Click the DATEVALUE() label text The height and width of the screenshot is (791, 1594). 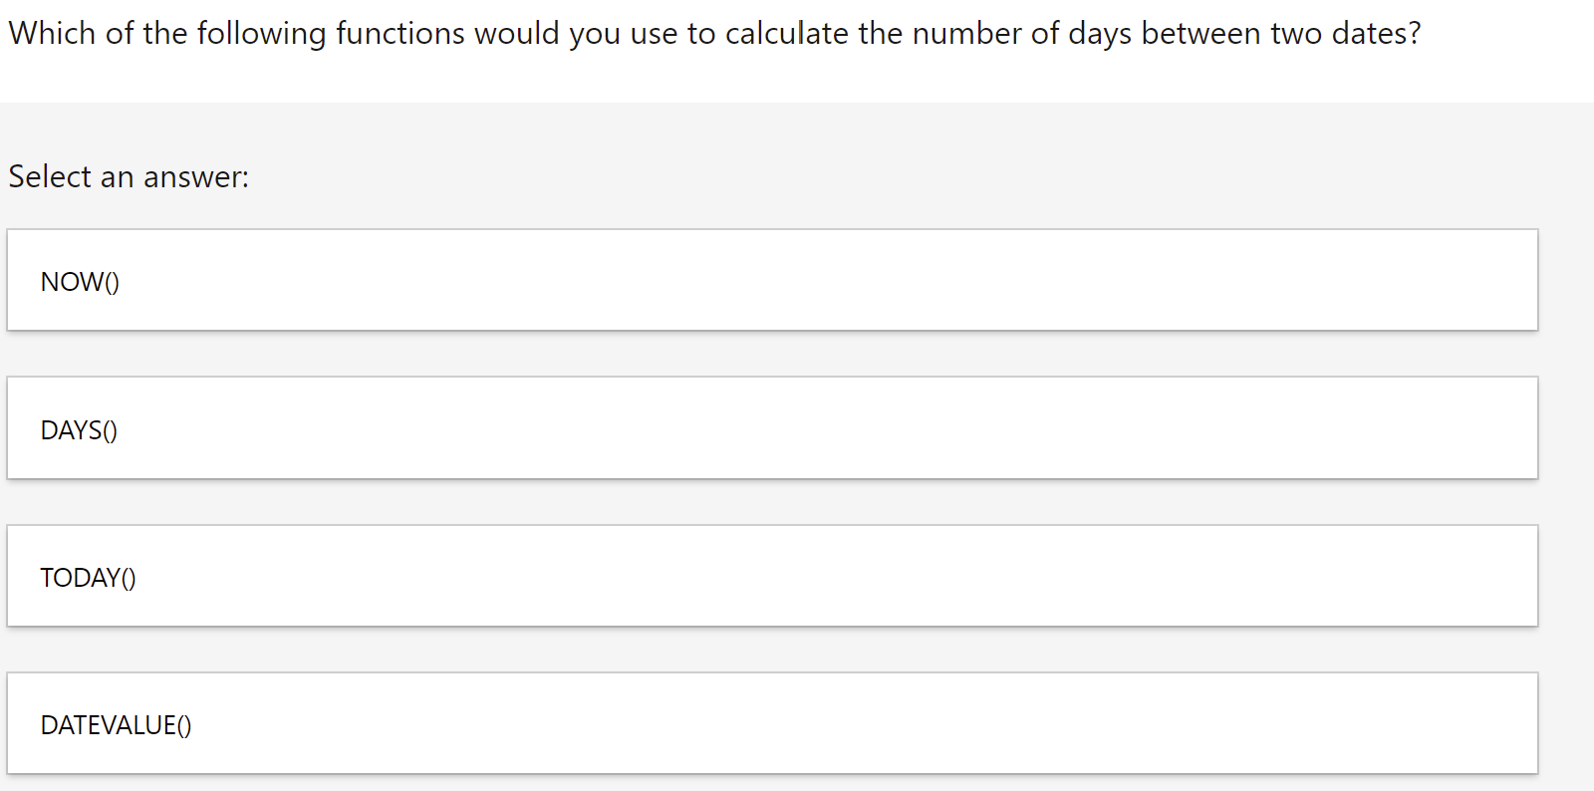pyautogui.click(x=115, y=724)
